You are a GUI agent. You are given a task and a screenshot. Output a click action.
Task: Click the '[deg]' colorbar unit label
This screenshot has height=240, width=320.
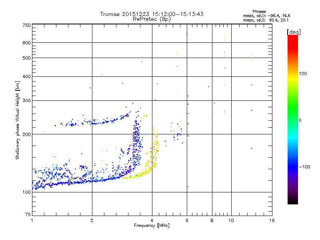coord(294,32)
